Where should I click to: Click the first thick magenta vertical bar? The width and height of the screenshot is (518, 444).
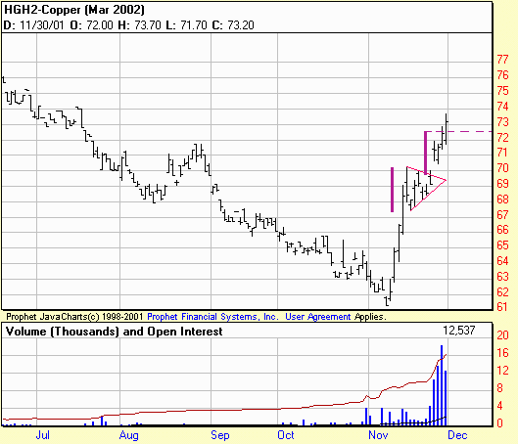392,190
